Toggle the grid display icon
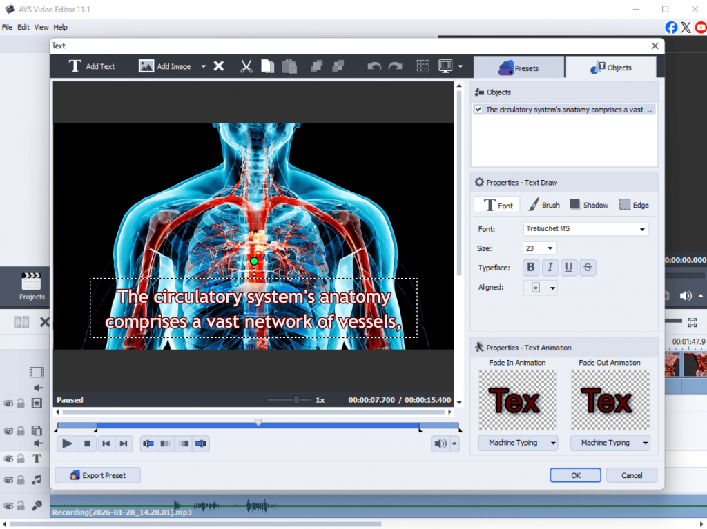The width and height of the screenshot is (707, 529). (423, 66)
